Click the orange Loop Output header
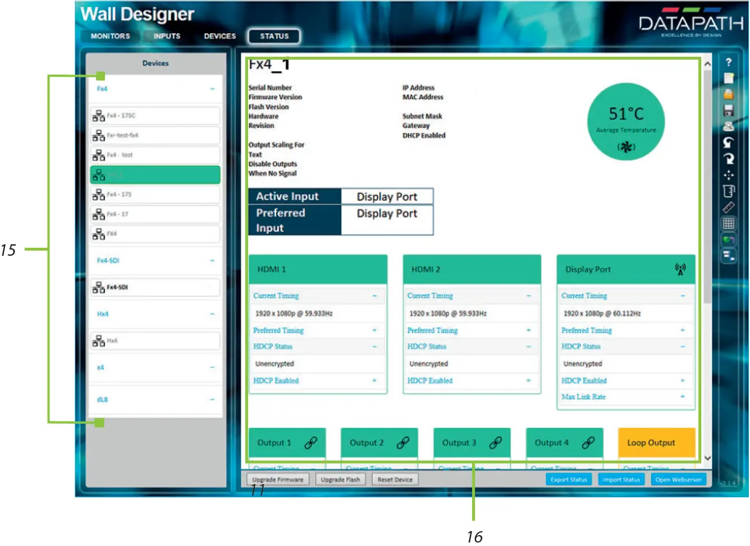The image size is (750, 546). point(657,443)
